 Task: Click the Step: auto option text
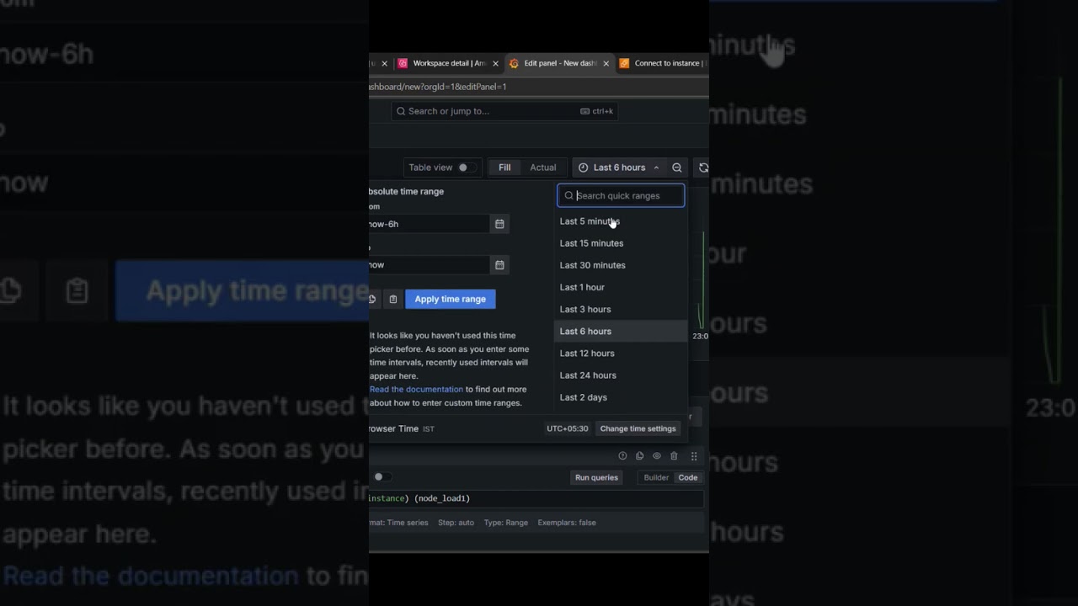(456, 523)
